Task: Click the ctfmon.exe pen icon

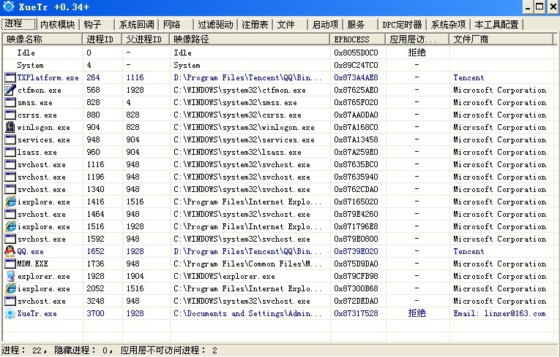Action: pos(10,90)
